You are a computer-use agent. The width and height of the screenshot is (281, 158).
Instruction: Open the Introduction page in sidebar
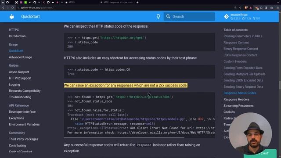coord(17,36)
